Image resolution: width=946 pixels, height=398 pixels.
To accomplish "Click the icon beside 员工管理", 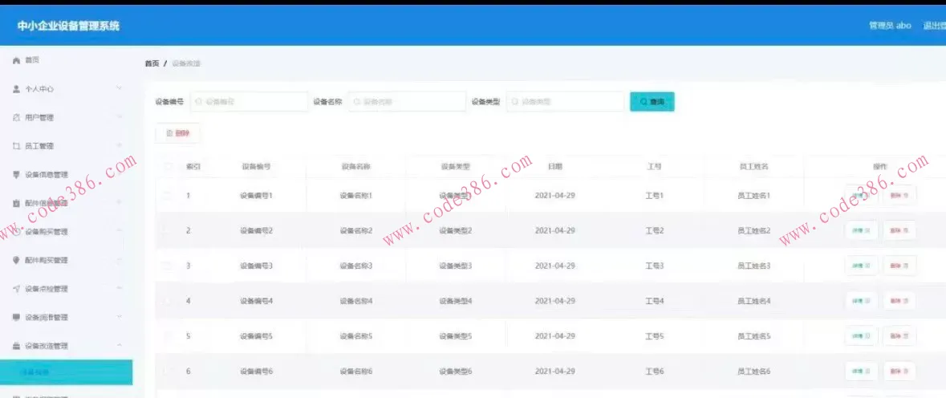I will (x=16, y=146).
